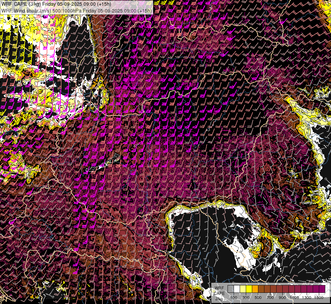Click the WRF CAPE title line
Image resolution: width=331 pixels, height=304 pixels.
56,4
